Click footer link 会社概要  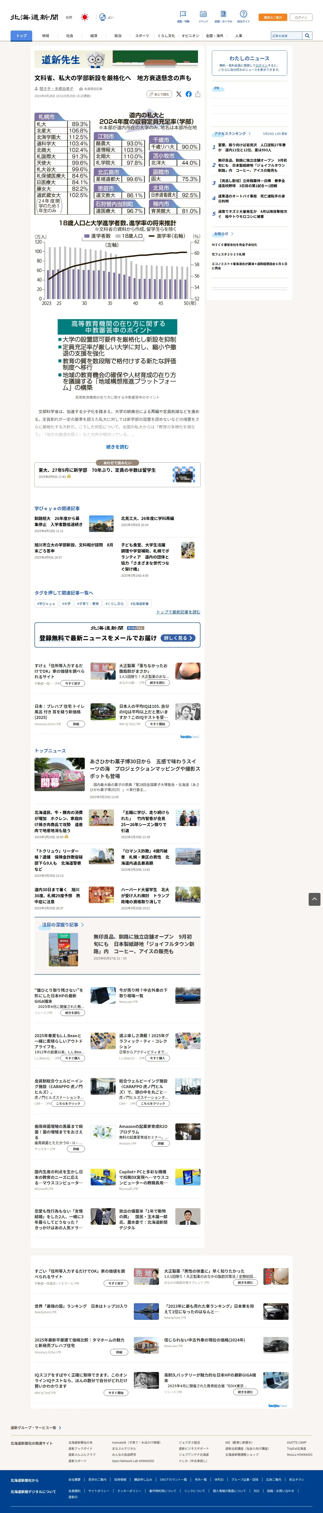(x=74, y=1479)
